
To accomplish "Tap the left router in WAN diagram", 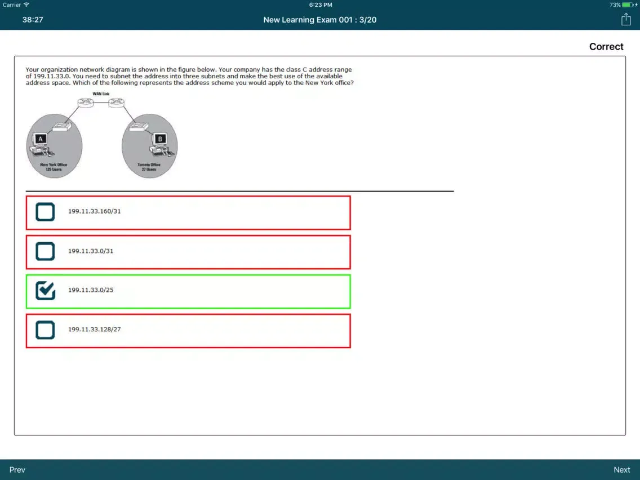I will click(86, 102).
